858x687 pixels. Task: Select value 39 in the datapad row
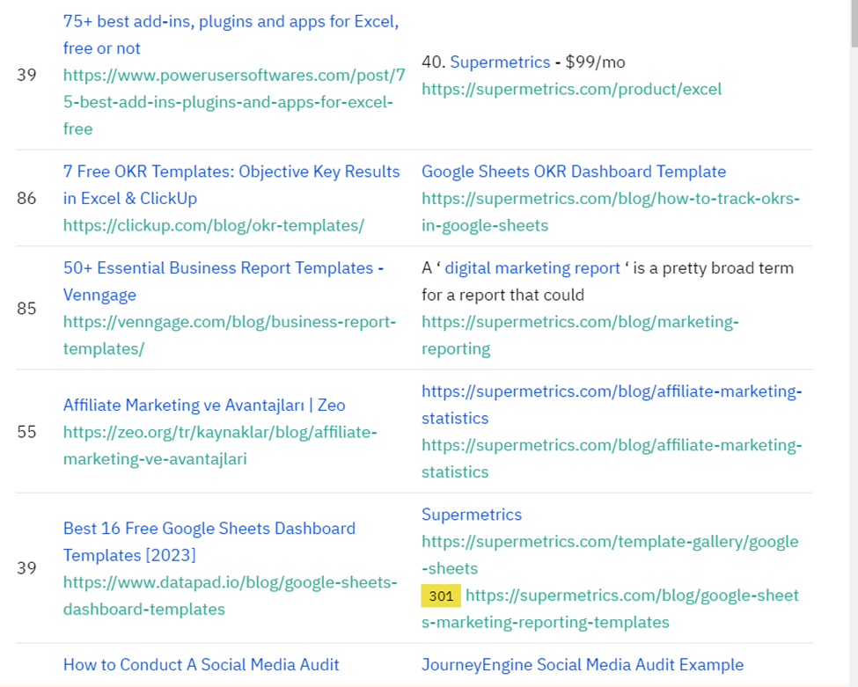[26, 567]
